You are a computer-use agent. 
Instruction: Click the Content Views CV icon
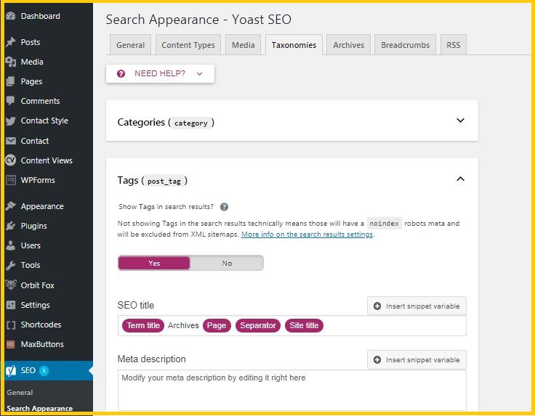point(11,160)
